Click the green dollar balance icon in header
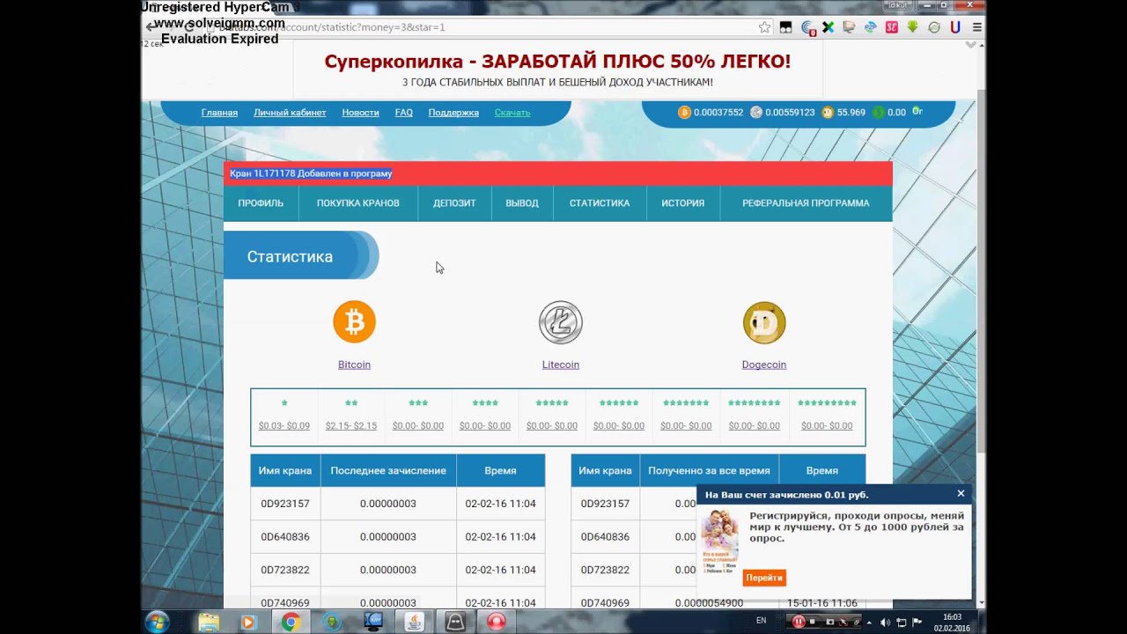 tap(879, 112)
